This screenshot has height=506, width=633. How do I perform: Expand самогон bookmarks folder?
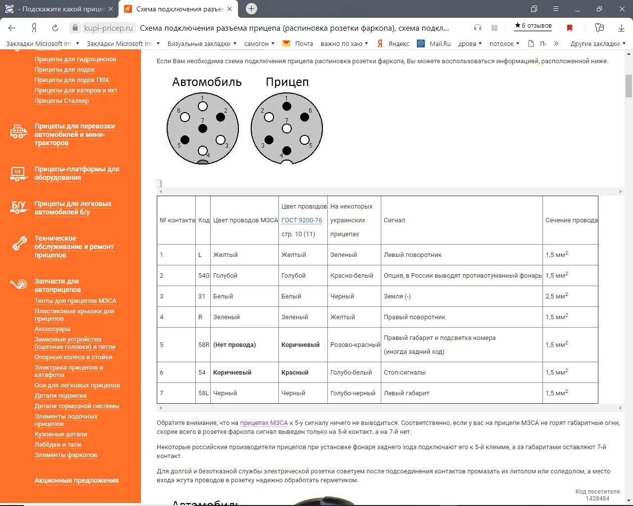(x=259, y=43)
